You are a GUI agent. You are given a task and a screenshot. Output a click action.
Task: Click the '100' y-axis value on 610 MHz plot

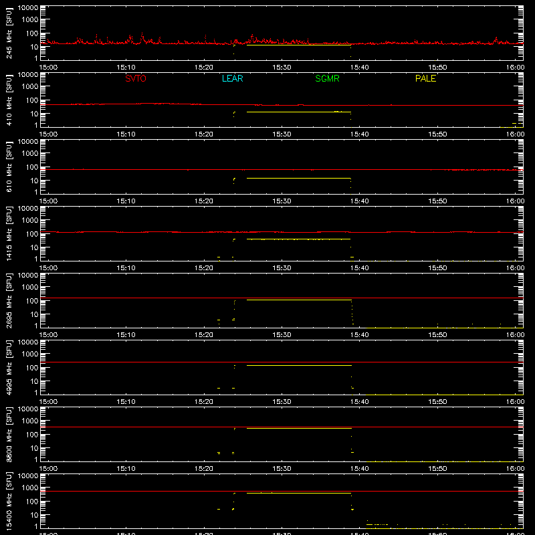pyautogui.click(x=32, y=167)
